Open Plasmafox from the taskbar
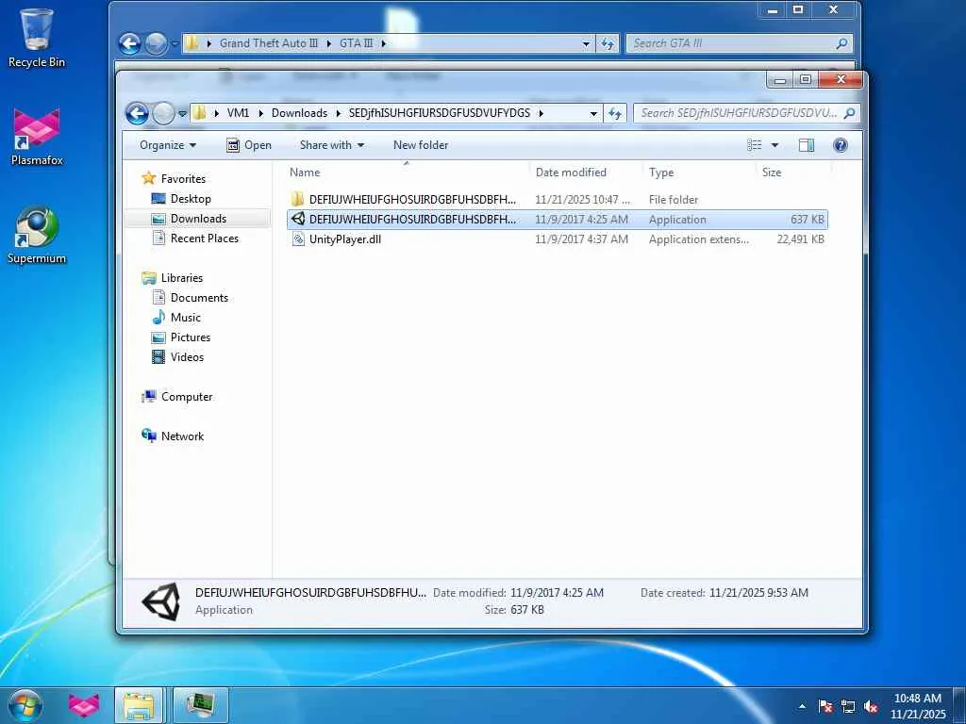 pyautogui.click(x=84, y=705)
